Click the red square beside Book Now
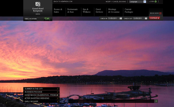The height and width of the screenshot is (107, 174). pos(160,13)
